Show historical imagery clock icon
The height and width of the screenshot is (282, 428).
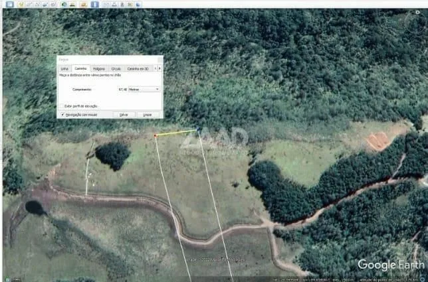[x=63, y=4]
